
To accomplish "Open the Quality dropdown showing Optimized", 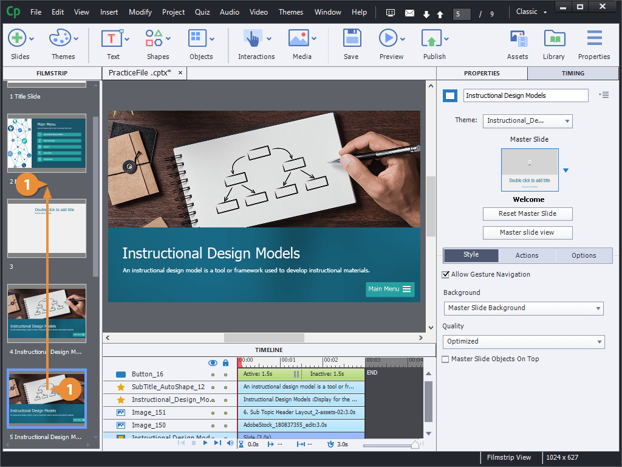I will pyautogui.click(x=598, y=341).
